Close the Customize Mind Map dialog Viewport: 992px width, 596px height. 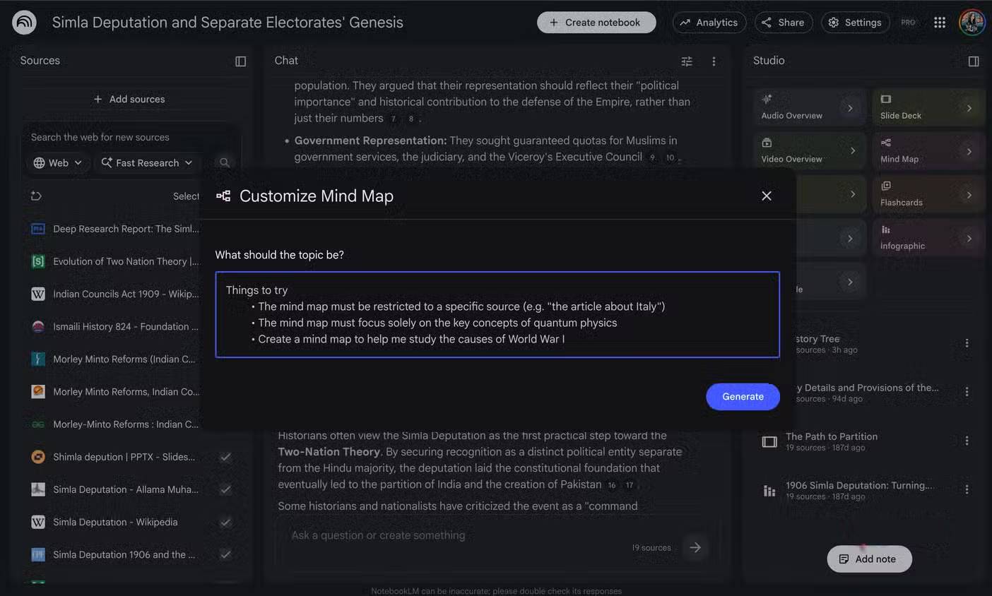click(767, 196)
